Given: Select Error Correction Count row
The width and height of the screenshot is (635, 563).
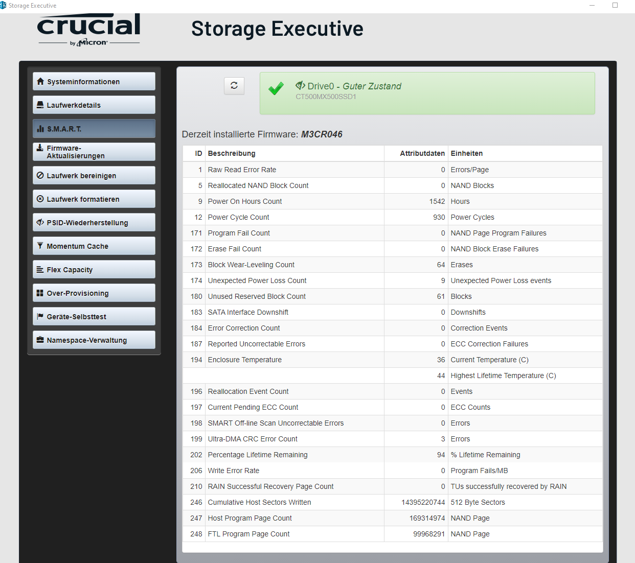Looking at the screenshot, I should click(393, 328).
